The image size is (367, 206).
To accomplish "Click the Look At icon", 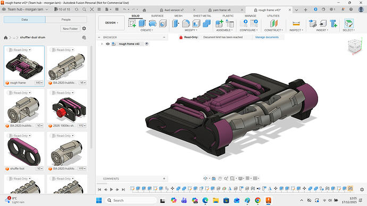I will pos(214,178).
